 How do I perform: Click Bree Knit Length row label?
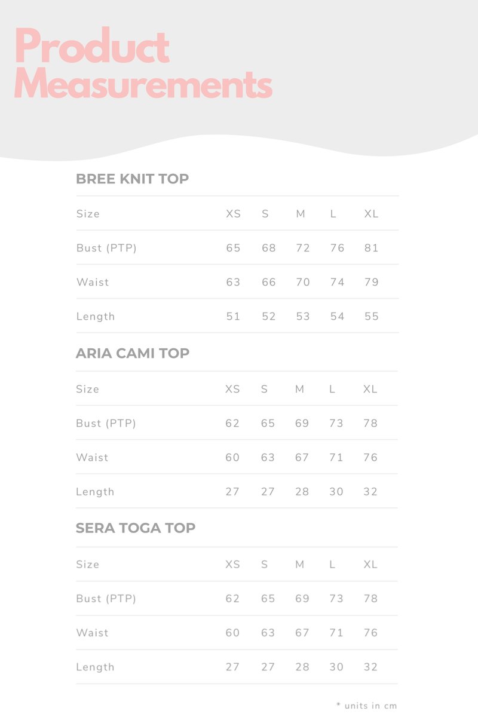(x=96, y=317)
